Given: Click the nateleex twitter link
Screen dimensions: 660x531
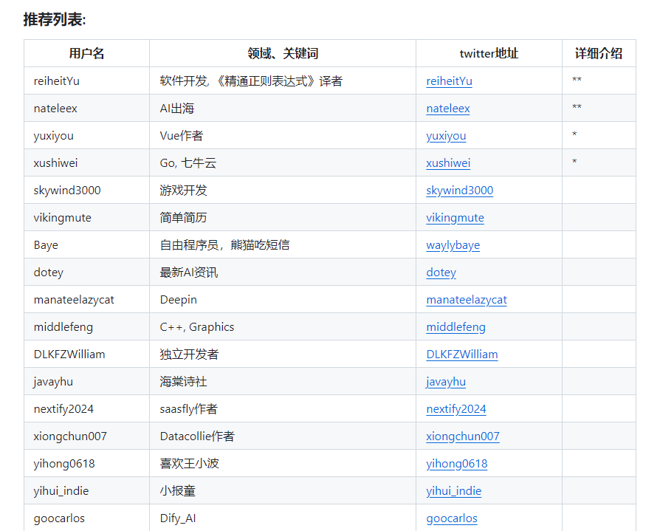Looking at the screenshot, I should [x=448, y=109].
